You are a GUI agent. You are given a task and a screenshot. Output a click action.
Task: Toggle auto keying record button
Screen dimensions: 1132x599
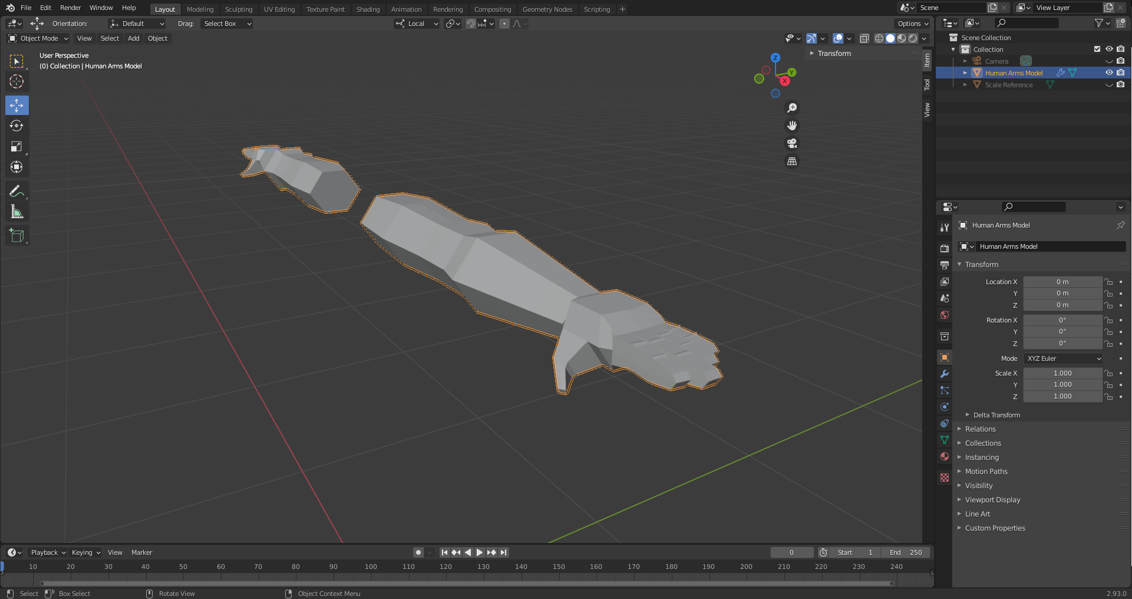pyautogui.click(x=418, y=552)
